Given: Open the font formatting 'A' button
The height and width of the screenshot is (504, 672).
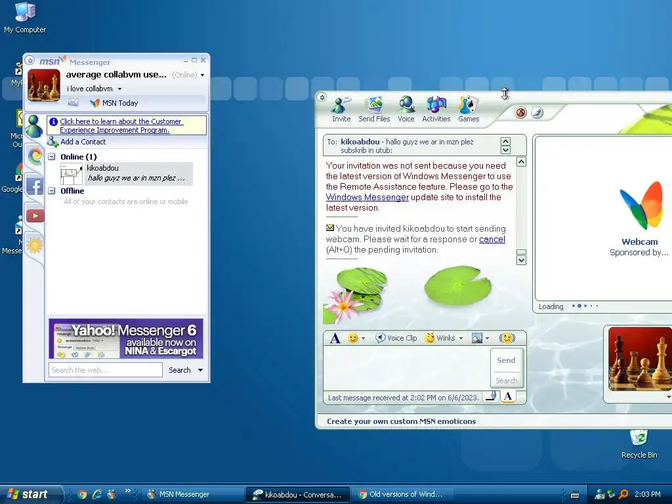Looking at the screenshot, I should (335, 338).
